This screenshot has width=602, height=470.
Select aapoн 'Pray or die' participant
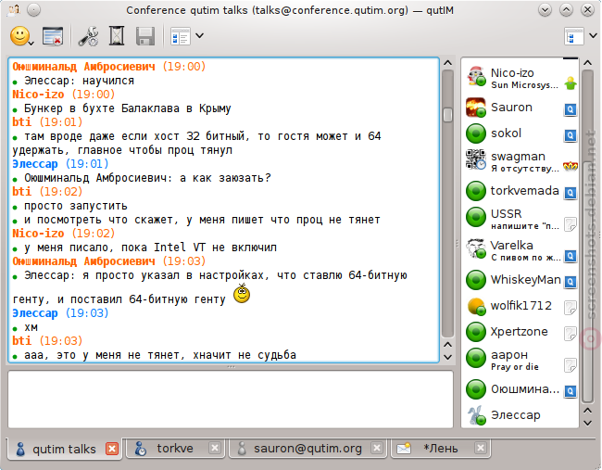[x=520, y=360]
